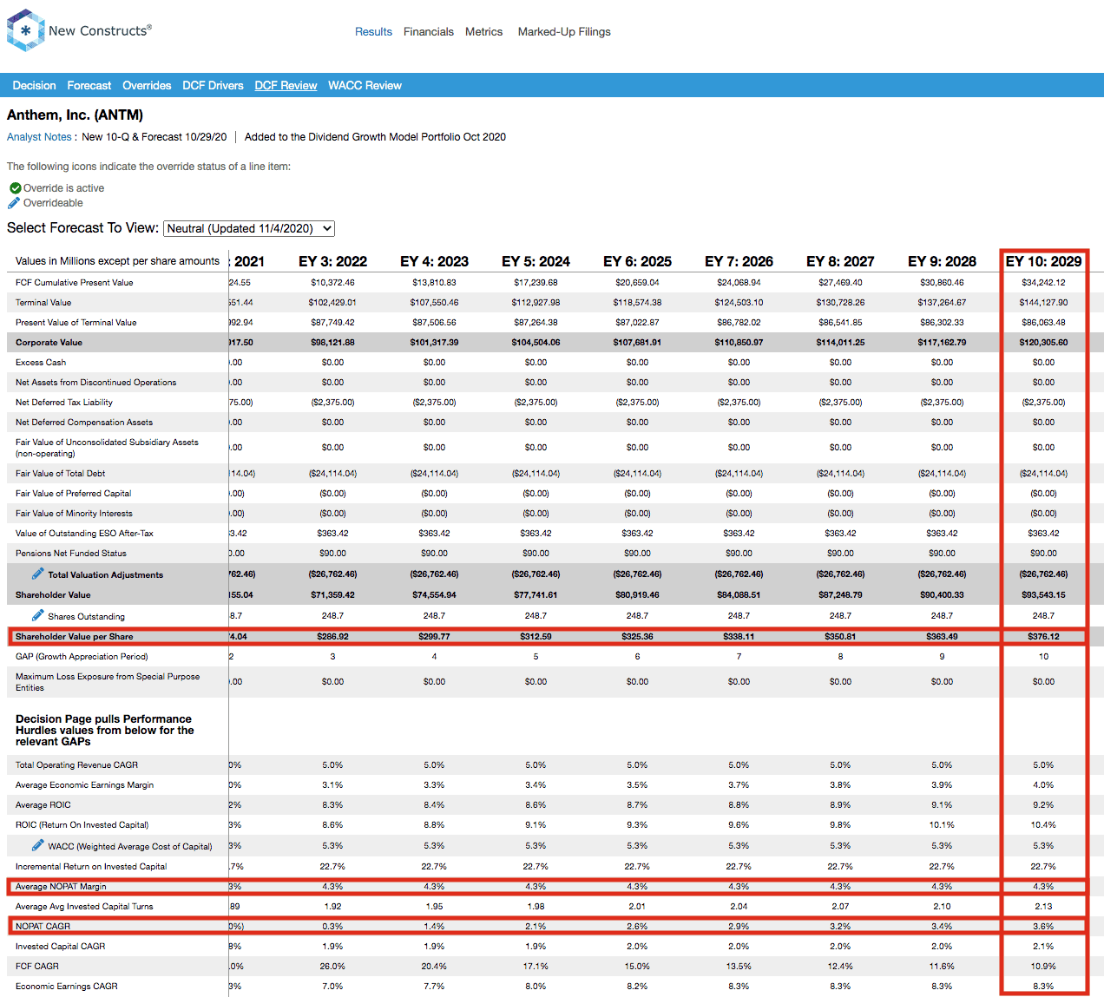Click the Incremental Return on Invested Capital label
1104x997 pixels.
tap(91, 867)
